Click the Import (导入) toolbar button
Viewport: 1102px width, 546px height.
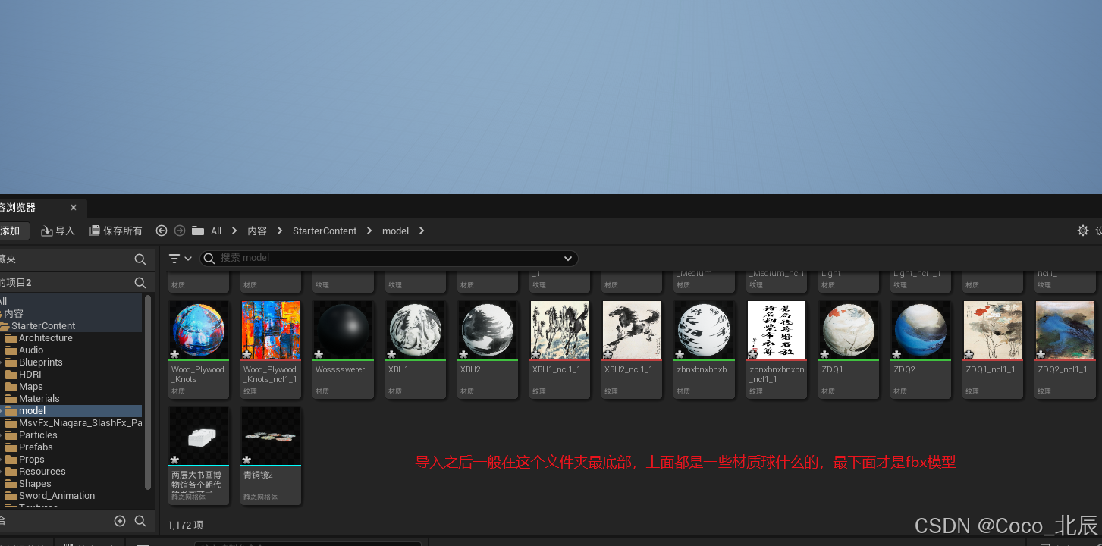coord(58,231)
